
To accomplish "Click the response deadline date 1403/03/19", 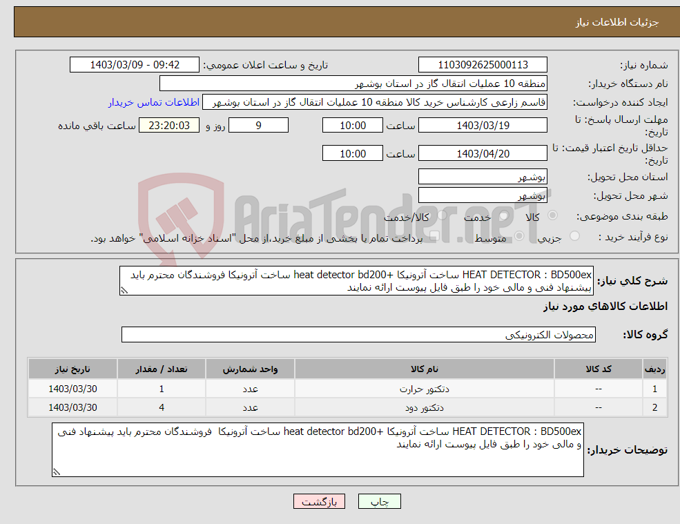I will point(483,126).
